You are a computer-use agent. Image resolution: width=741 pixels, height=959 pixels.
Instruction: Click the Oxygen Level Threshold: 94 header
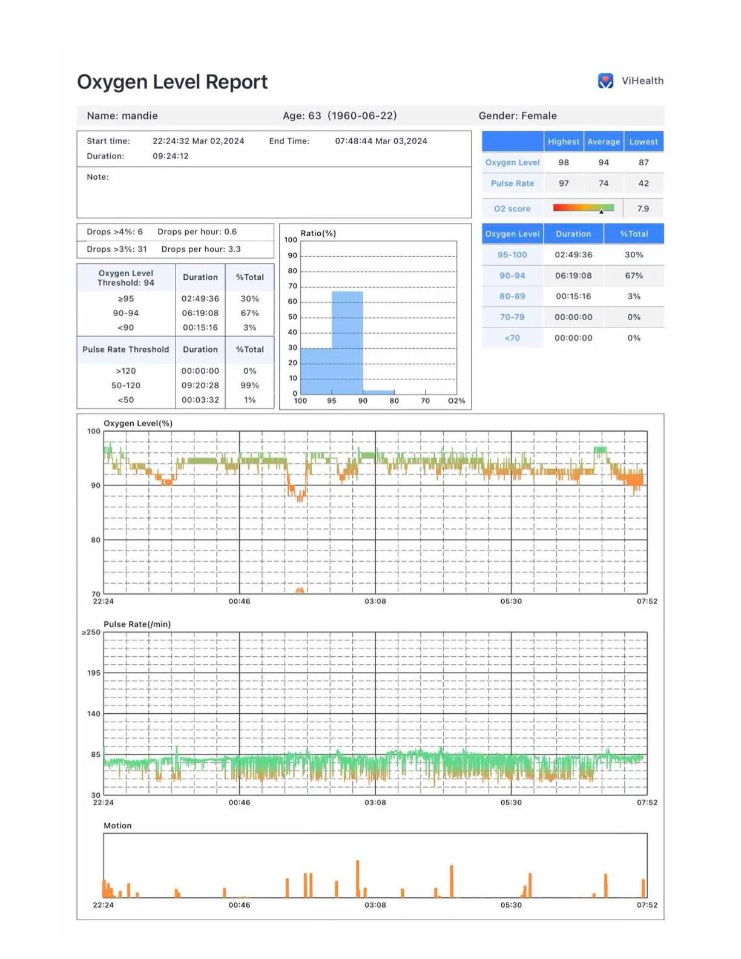(126, 278)
